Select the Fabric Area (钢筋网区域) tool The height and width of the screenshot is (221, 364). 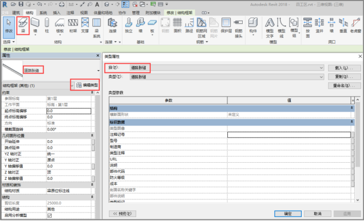(x=201, y=28)
